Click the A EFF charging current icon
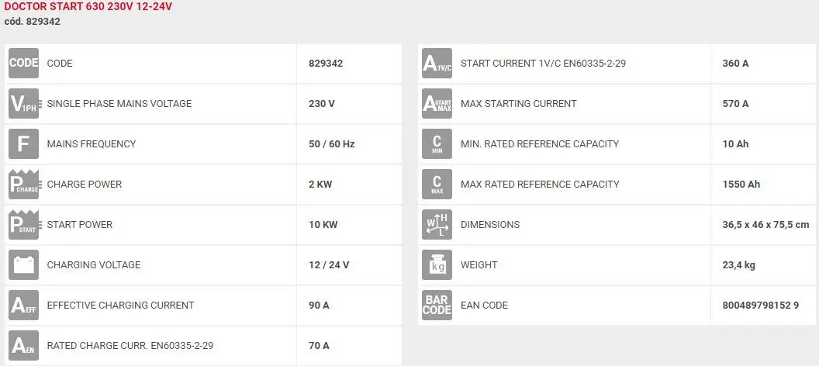Viewport: 819px width, 366px height. click(x=23, y=305)
